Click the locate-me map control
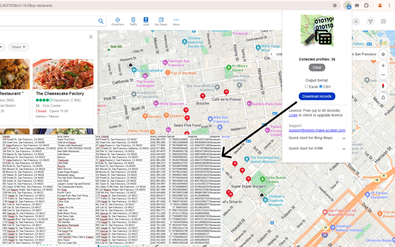 click(x=383, y=54)
